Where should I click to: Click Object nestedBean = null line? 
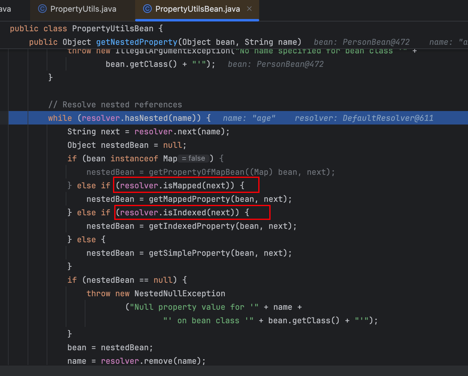(x=127, y=145)
